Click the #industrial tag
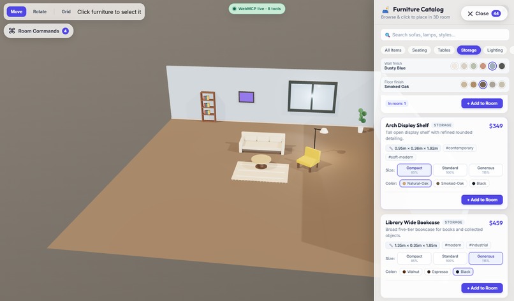The width and height of the screenshot is (514, 301). pyautogui.click(x=478, y=246)
